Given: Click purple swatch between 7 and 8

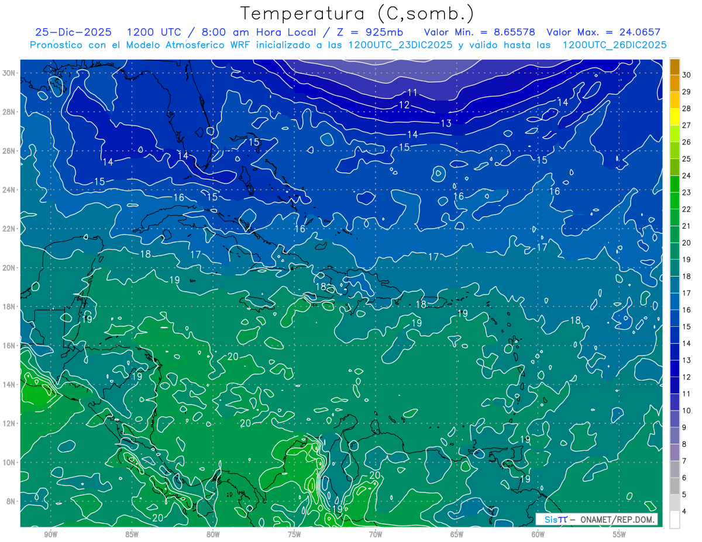Looking at the screenshot, I should [x=675, y=453].
